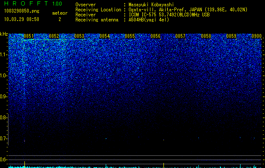Viewport: 265px width, 168px height.
Task: Click the meteor count label
Action: tap(60, 13)
